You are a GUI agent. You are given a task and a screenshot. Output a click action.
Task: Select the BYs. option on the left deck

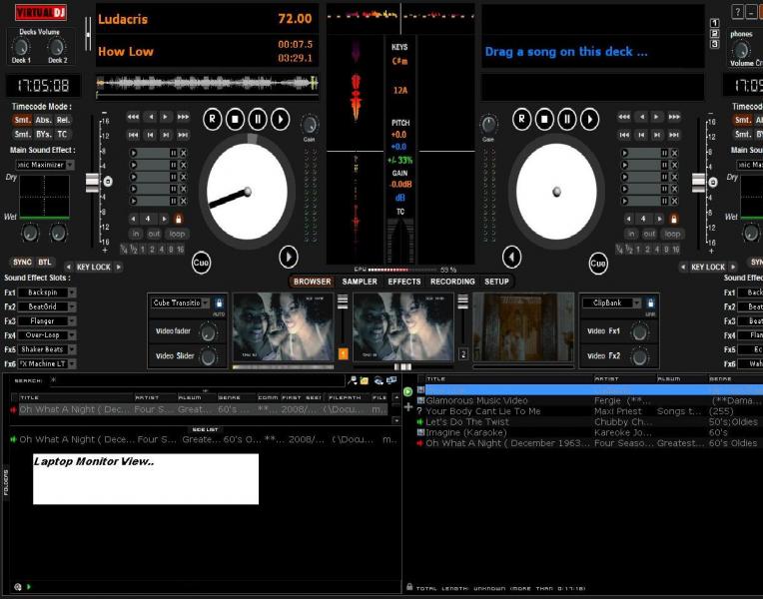(43, 134)
